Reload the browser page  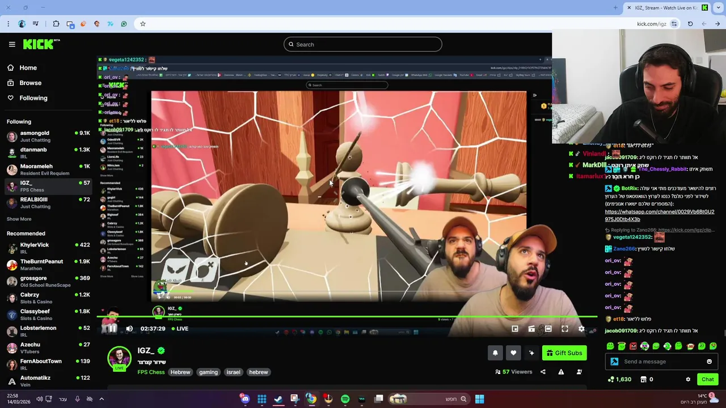[x=690, y=24]
